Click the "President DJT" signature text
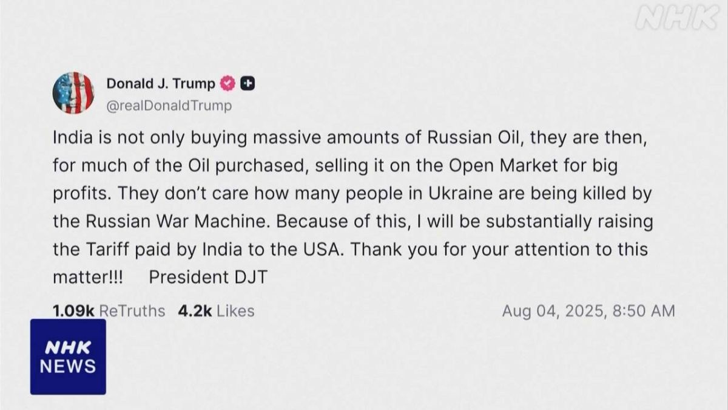This screenshot has height=410, width=728. 208,277
